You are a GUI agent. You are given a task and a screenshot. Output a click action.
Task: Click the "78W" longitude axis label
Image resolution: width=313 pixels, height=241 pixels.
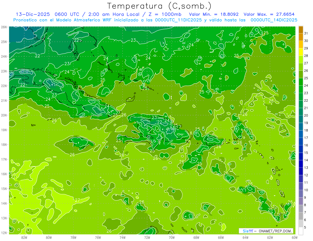click(x=73, y=237)
